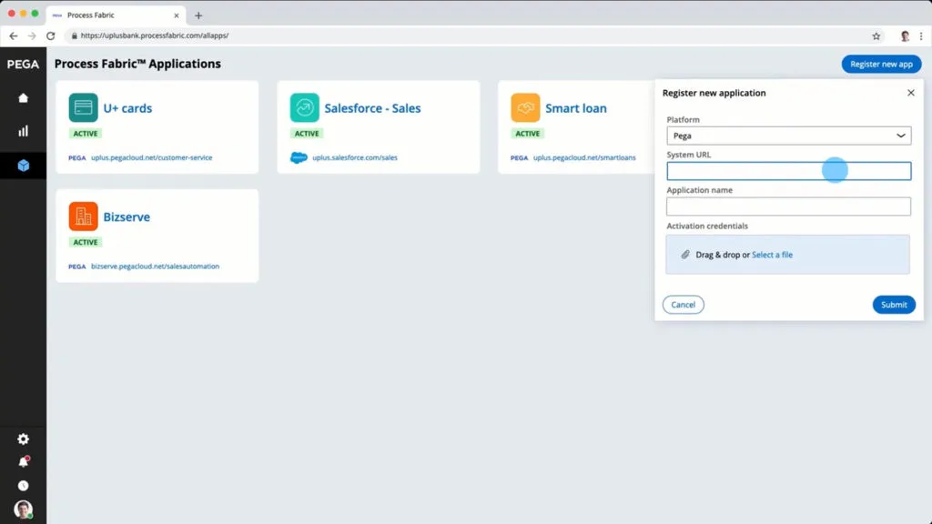Click the Cancel button
The image size is (932, 524).
(x=683, y=305)
